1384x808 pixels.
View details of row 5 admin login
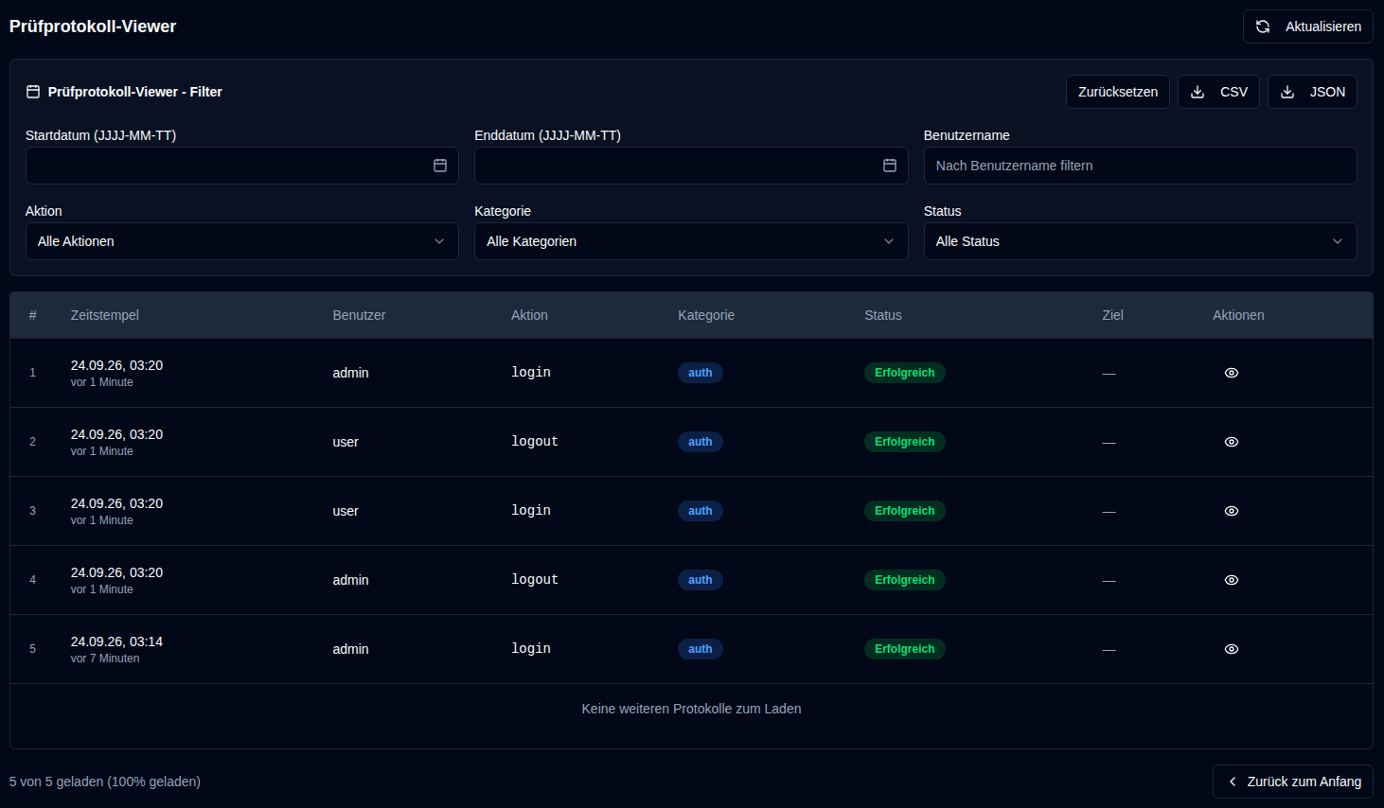coord(1232,649)
